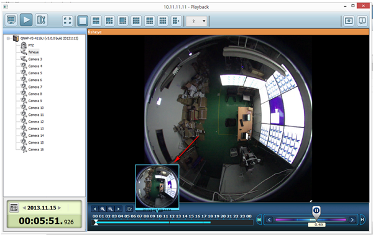Image resolution: width=373 pixels, height=236 pixels.
Task: Select four-channel grid layout
Action: 96,21
